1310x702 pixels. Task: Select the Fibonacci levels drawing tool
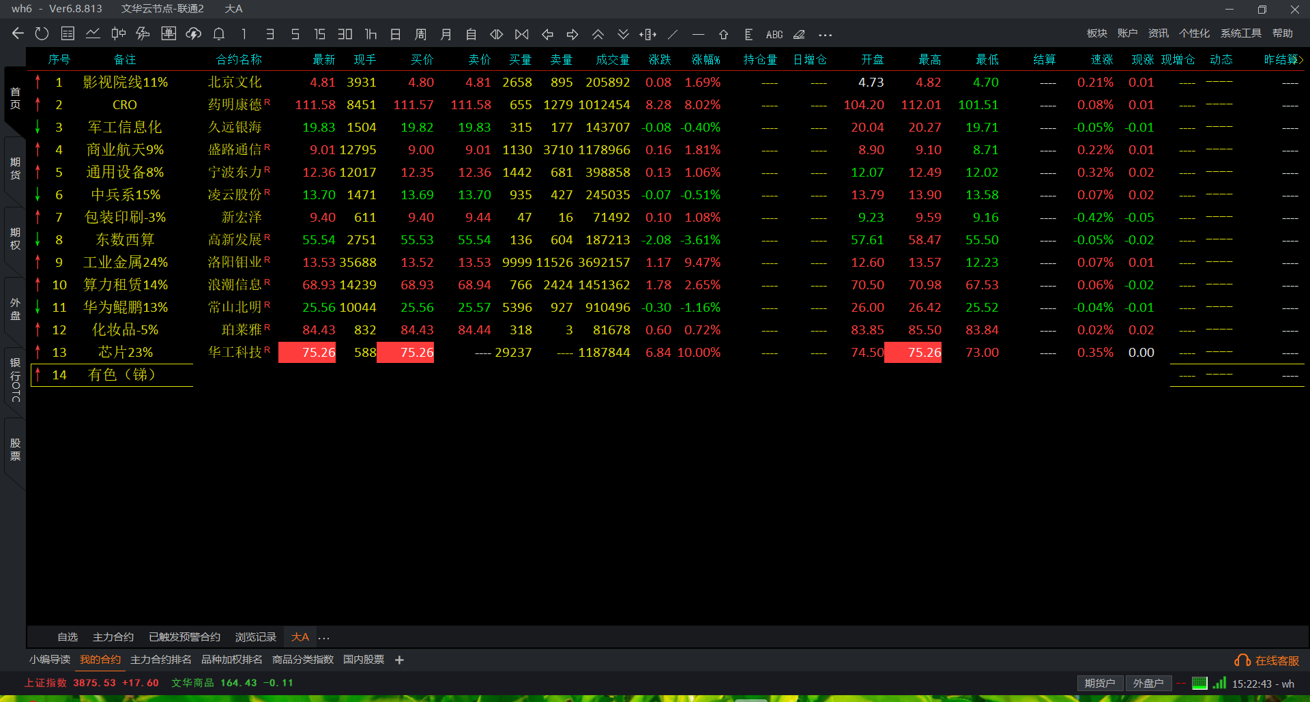(x=748, y=34)
